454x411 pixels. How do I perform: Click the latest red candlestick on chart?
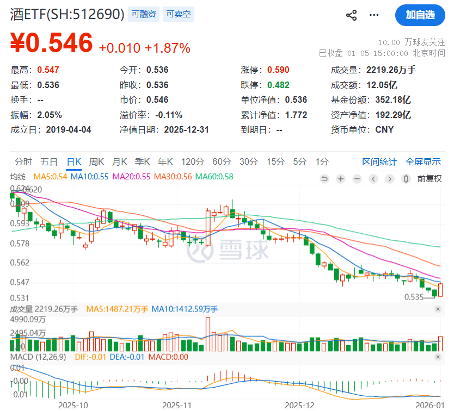point(440,290)
